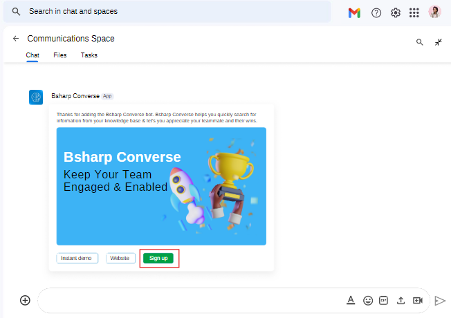Click the Bsharp Converse app avatar
The height and width of the screenshot is (318, 451).
[36, 97]
